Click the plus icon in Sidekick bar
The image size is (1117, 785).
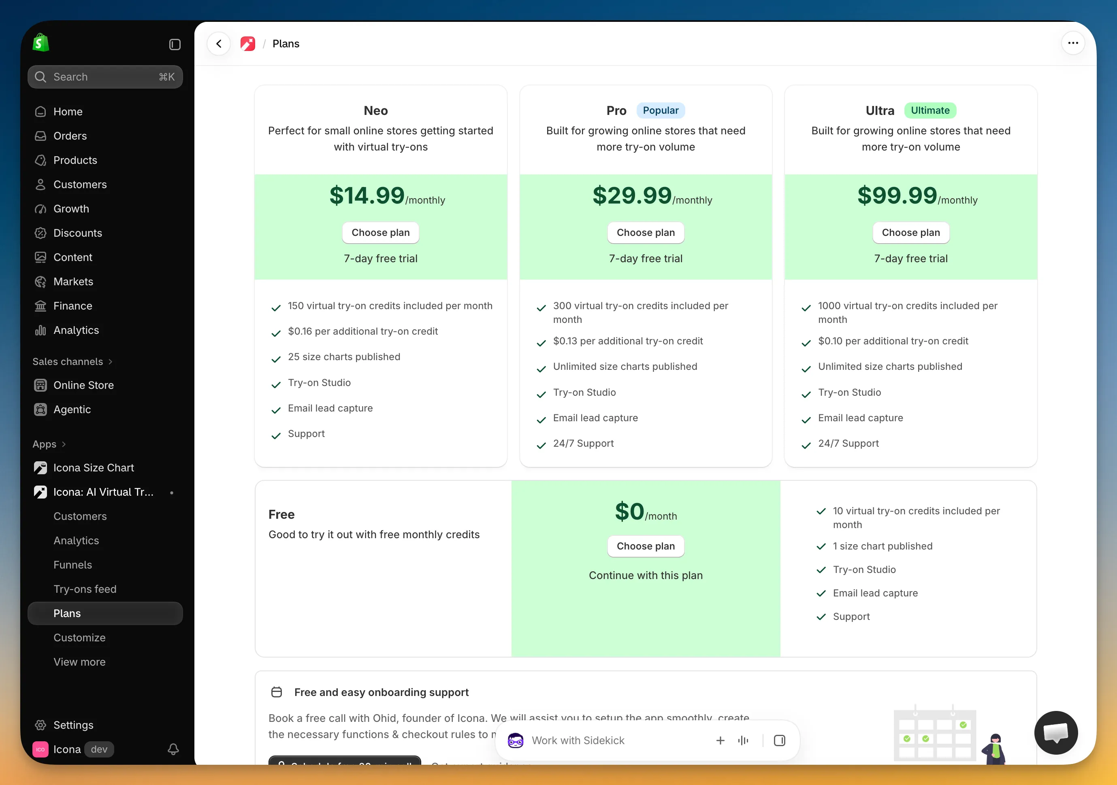pos(721,740)
